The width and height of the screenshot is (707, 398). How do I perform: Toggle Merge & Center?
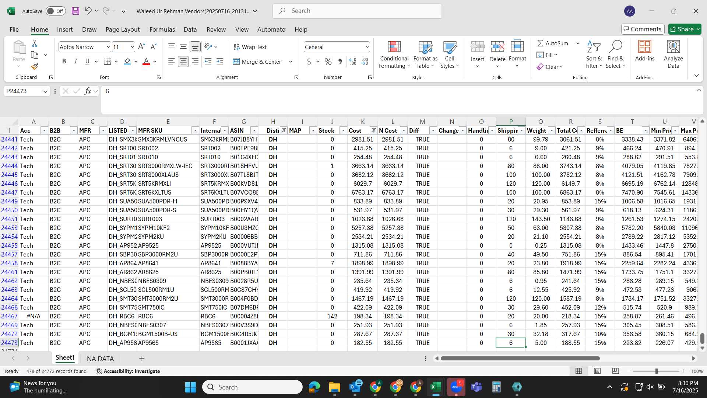[x=257, y=62]
